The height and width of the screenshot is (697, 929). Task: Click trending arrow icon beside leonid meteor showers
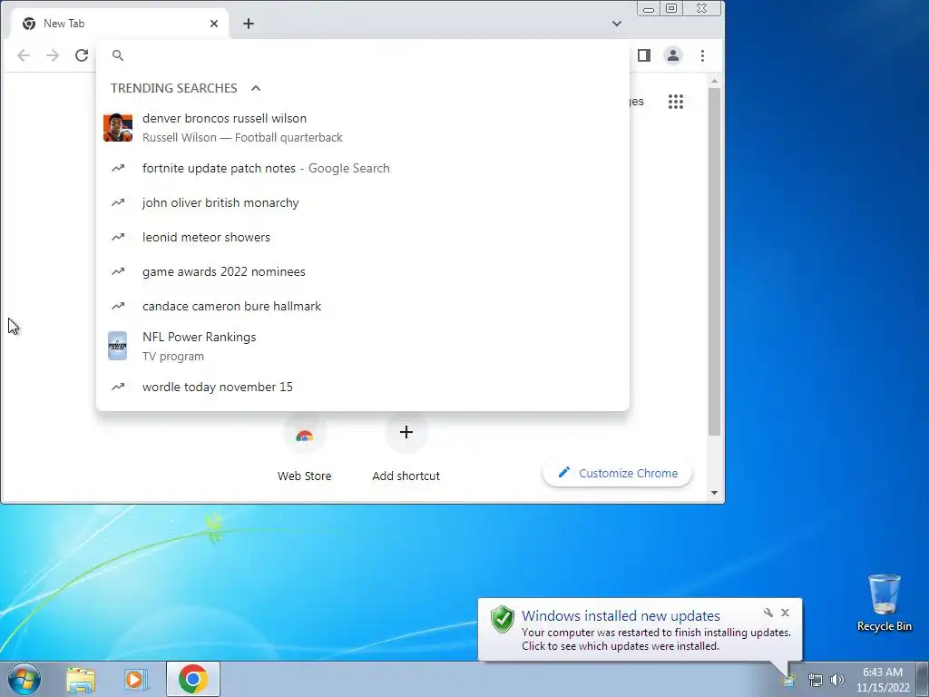[118, 237]
